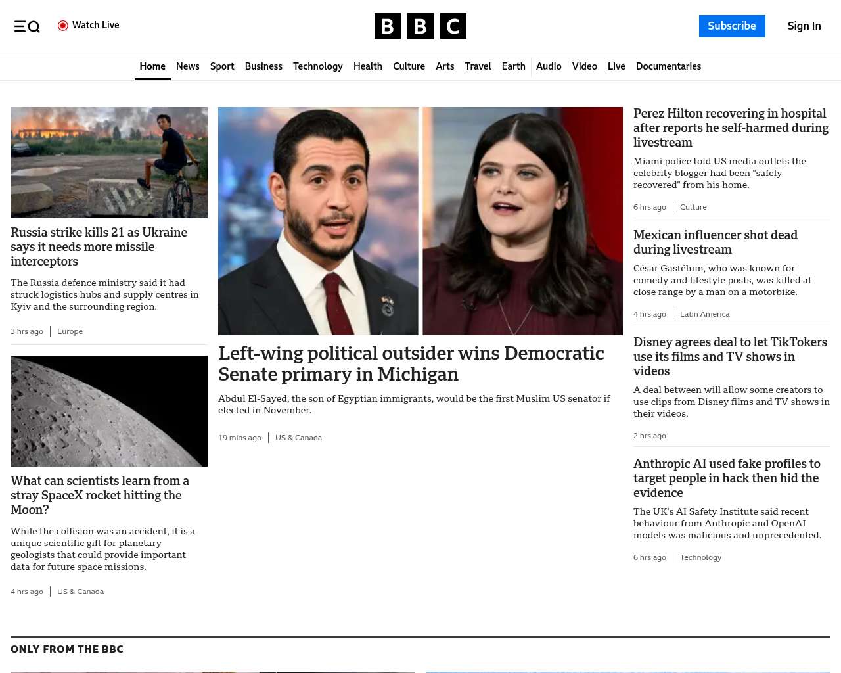Screen dimensions: 841x673
Task: Read Disney TikTokers deal headline
Action: click(730, 357)
